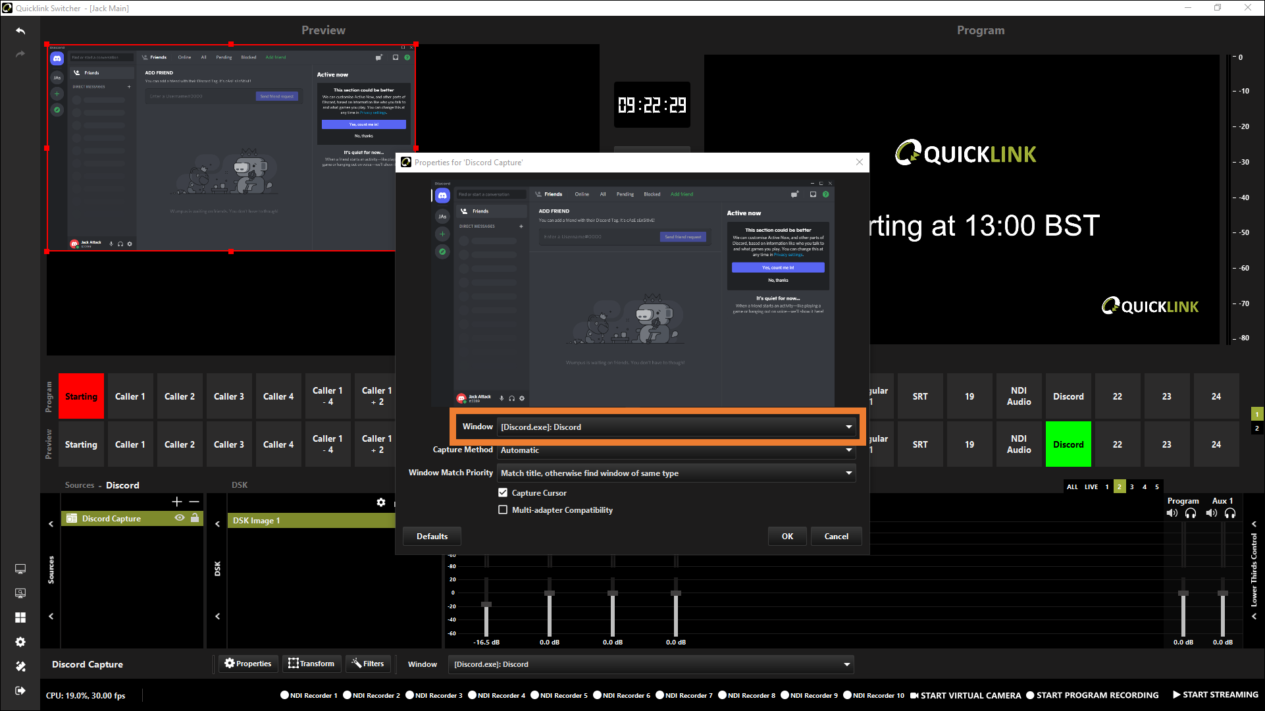Open the DSK settings gear

[x=381, y=502]
